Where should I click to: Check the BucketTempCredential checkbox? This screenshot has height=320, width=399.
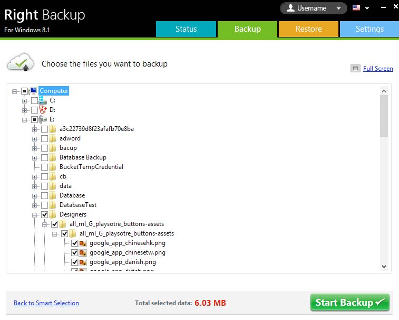coord(44,167)
